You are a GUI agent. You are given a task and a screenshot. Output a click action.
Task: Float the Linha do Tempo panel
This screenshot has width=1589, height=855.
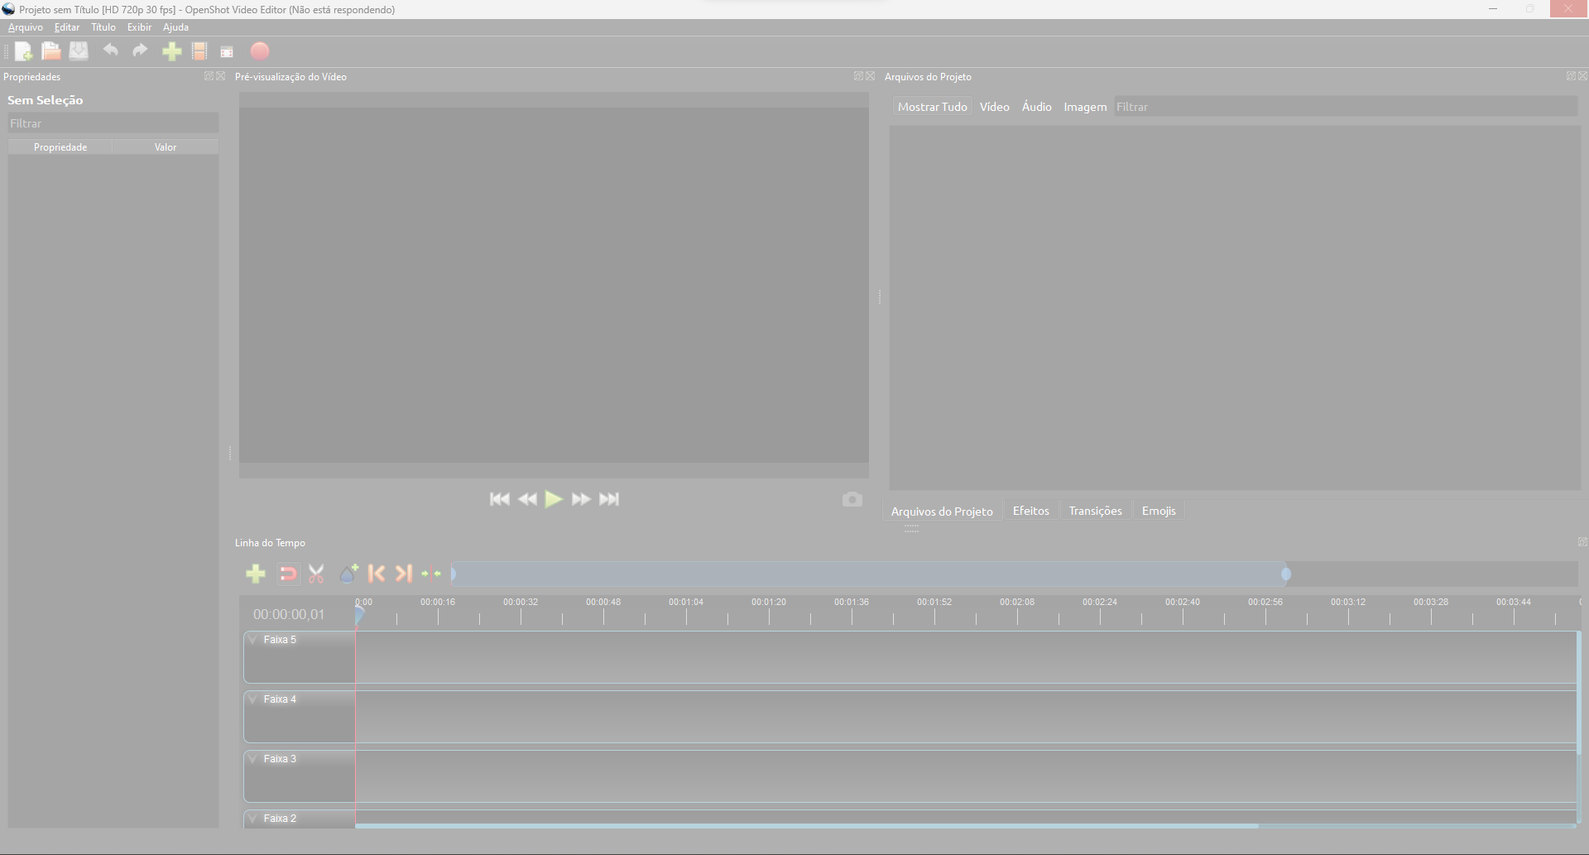pyautogui.click(x=1582, y=542)
